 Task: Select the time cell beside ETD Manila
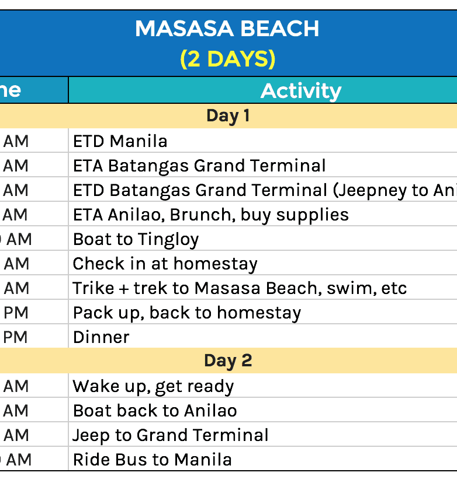tap(23, 141)
